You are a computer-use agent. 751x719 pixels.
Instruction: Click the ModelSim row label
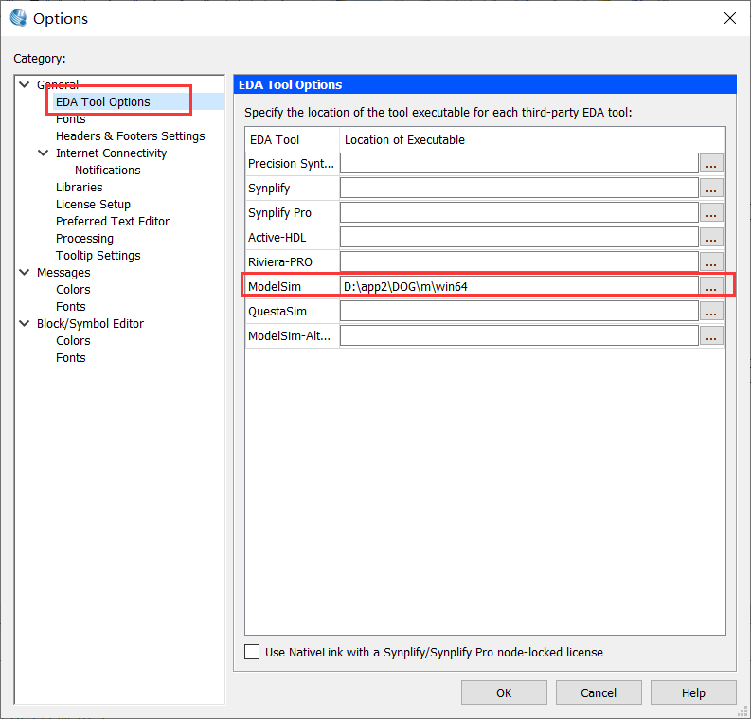(275, 286)
